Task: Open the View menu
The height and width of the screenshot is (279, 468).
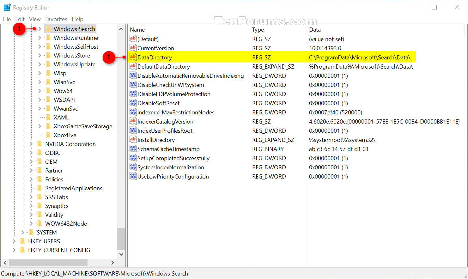Action: coord(35,19)
